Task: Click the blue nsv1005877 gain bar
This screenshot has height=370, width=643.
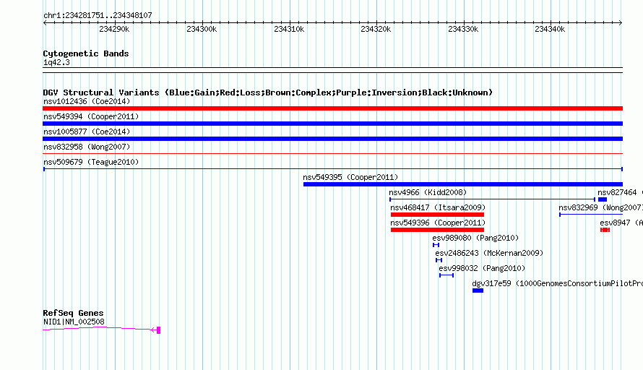Action: [332, 139]
